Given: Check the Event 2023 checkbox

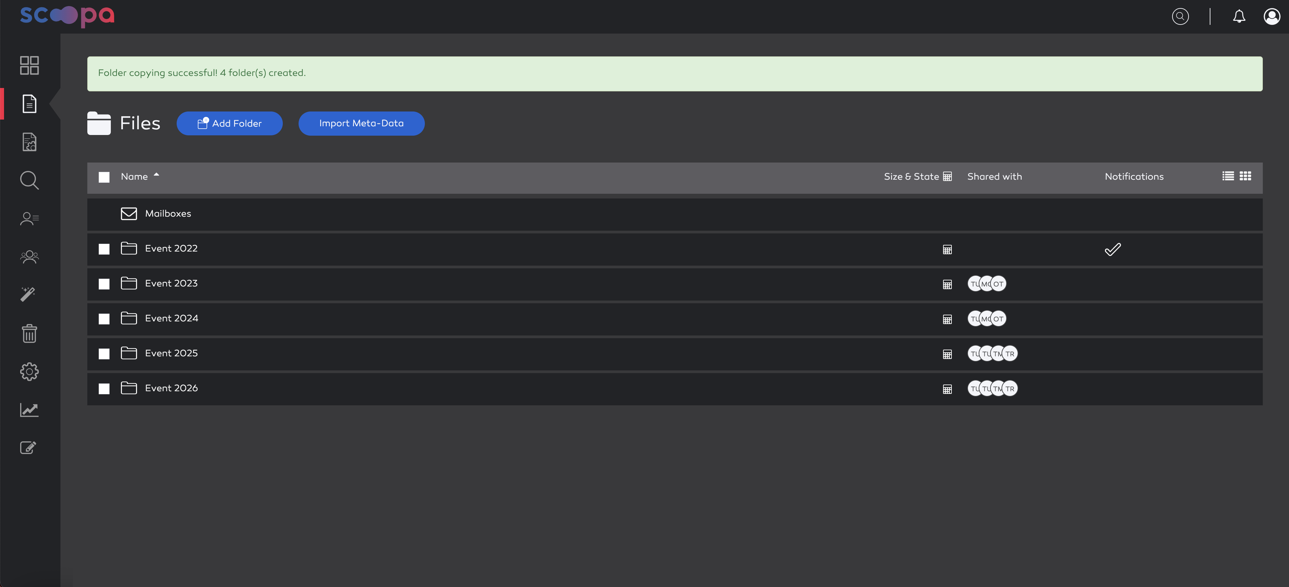Looking at the screenshot, I should click(x=104, y=284).
